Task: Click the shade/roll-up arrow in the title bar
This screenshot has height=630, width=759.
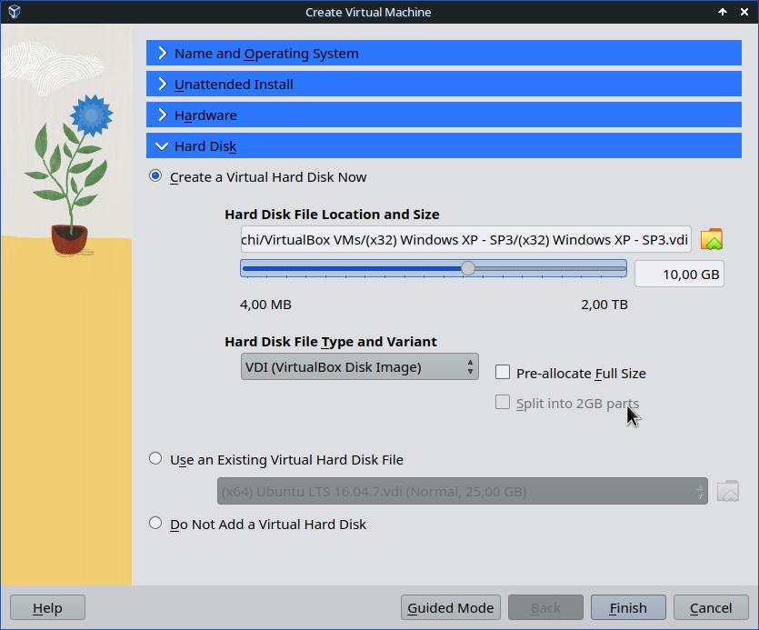Action: pyautogui.click(x=723, y=12)
